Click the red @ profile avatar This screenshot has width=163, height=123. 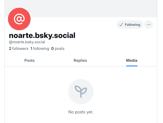(x=19, y=19)
